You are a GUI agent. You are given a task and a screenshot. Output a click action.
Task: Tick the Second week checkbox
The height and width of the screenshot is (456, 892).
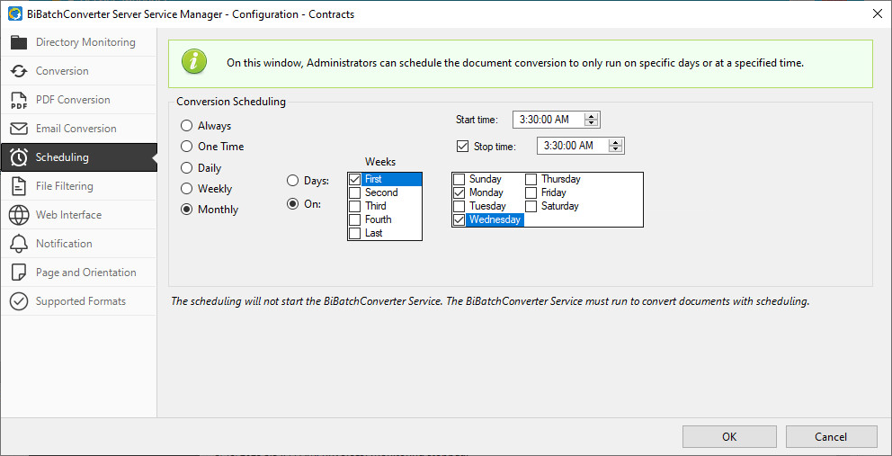(355, 192)
